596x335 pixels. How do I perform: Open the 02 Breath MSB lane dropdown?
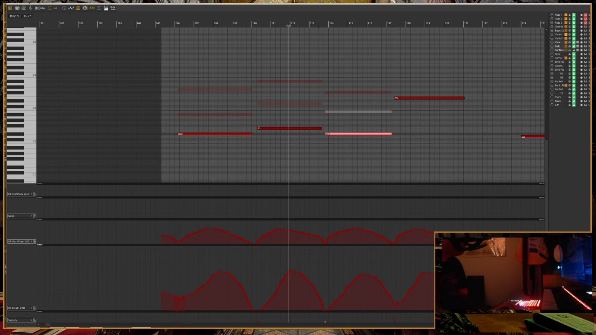coord(20,308)
